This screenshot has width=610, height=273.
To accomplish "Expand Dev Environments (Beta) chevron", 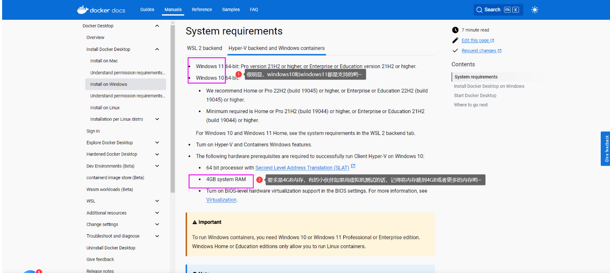I will pos(157,166).
